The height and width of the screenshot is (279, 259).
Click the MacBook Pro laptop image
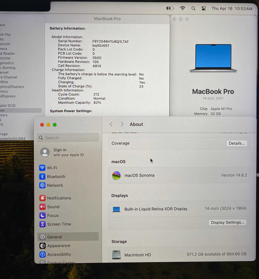click(x=213, y=58)
